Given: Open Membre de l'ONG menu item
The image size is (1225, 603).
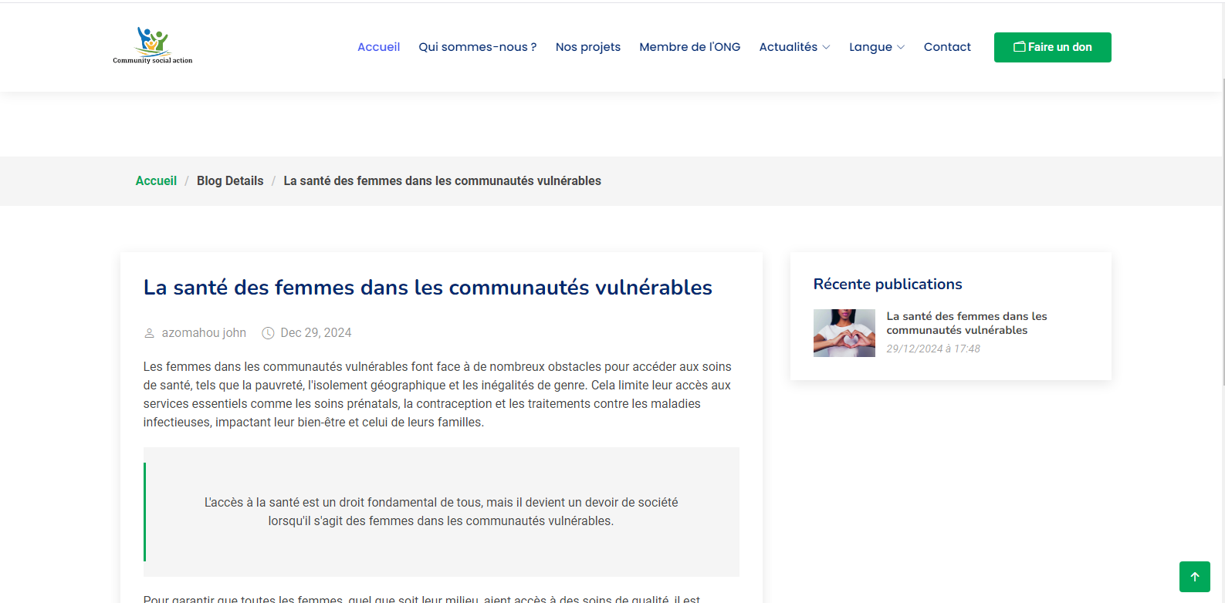Looking at the screenshot, I should (689, 47).
